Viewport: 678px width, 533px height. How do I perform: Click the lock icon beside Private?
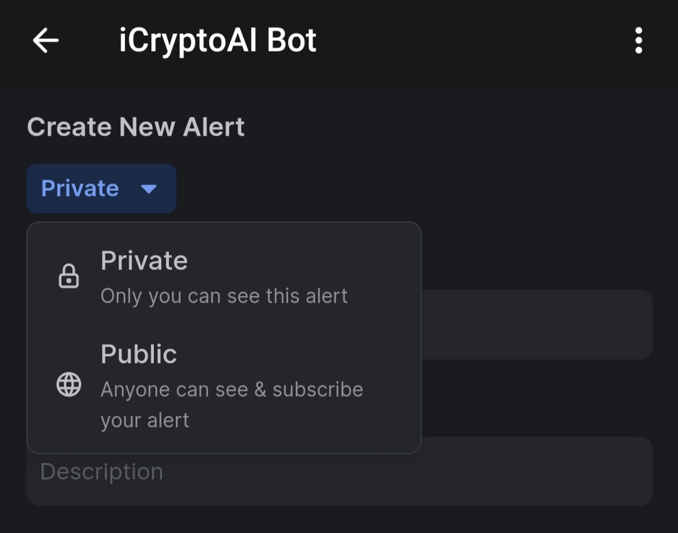pyautogui.click(x=68, y=276)
